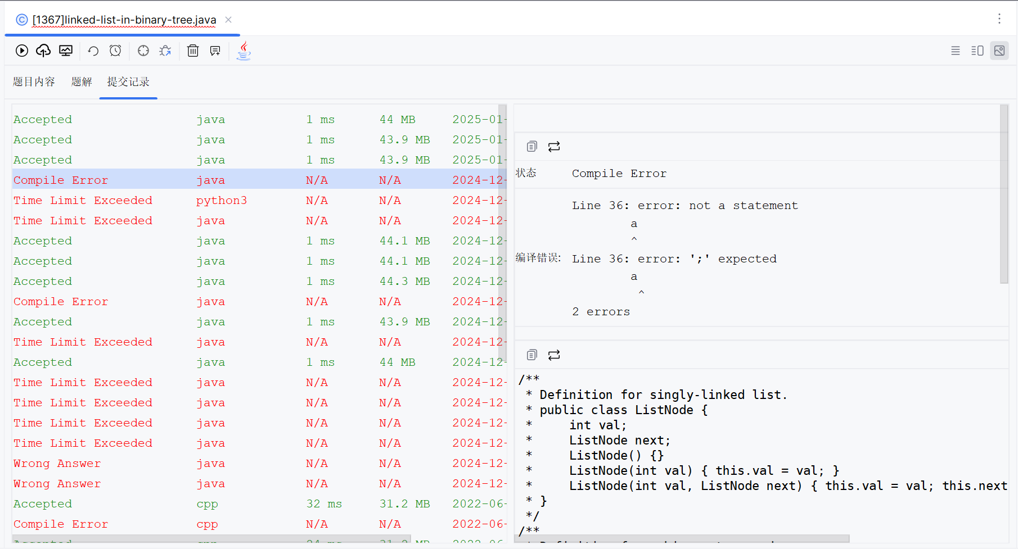Add a note via comment-plus icon
1018x549 pixels.
(215, 51)
